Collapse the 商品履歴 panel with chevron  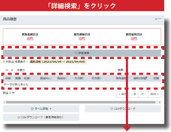pyautogui.click(x=156, y=19)
